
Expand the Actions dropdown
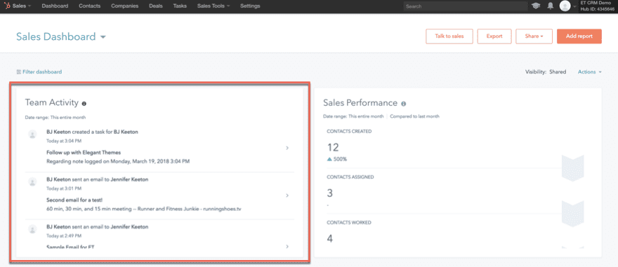590,72
